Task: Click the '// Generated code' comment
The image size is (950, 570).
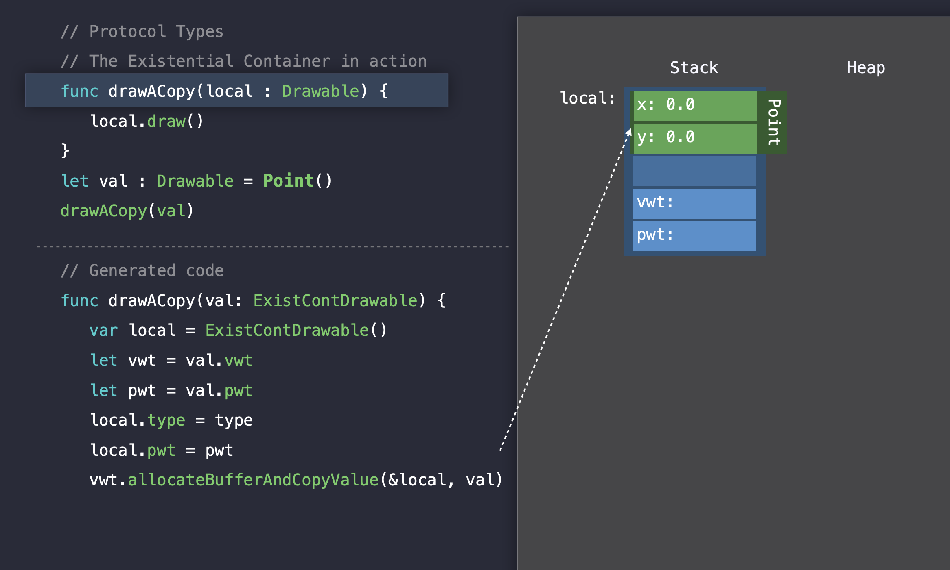Action: pyautogui.click(x=142, y=270)
